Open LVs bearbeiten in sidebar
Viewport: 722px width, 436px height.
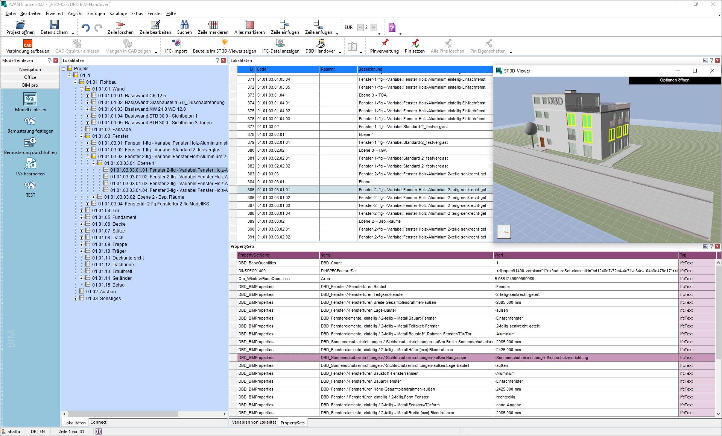coord(30,164)
